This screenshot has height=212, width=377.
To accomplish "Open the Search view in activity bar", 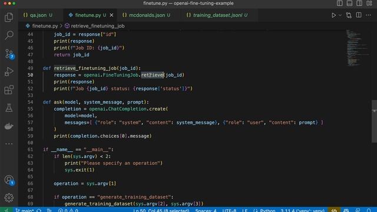I will pos(9,35).
